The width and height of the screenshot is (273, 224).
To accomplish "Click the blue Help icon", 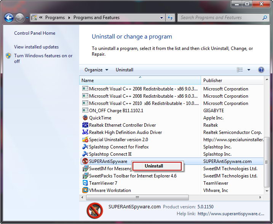I will pos(261,70).
